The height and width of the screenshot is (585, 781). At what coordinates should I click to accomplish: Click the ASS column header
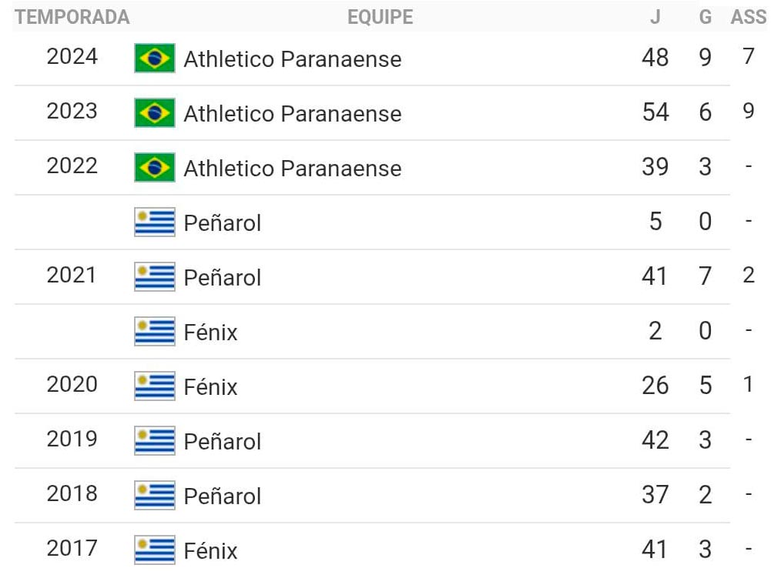click(748, 17)
